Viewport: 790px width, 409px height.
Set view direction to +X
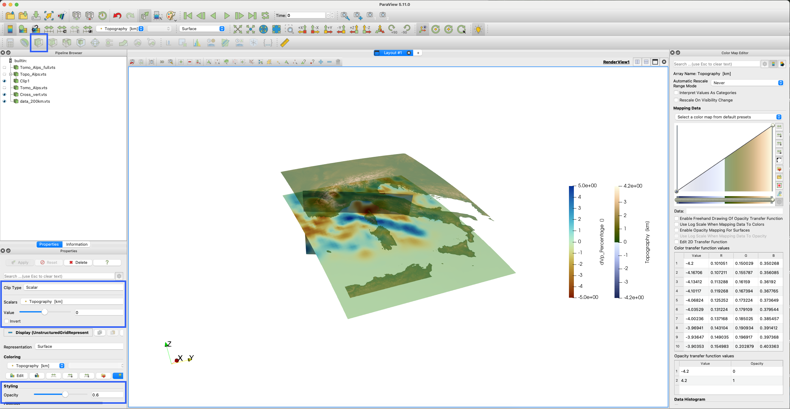[x=302, y=29]
